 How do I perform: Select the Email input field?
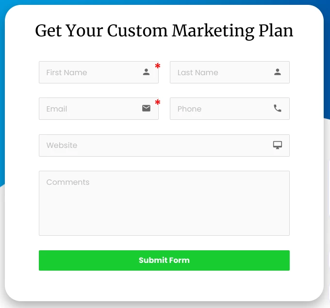(92, 109)
